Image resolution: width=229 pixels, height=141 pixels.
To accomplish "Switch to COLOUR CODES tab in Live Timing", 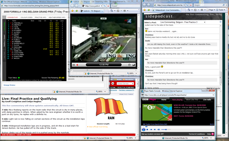I will click(26, 17).
